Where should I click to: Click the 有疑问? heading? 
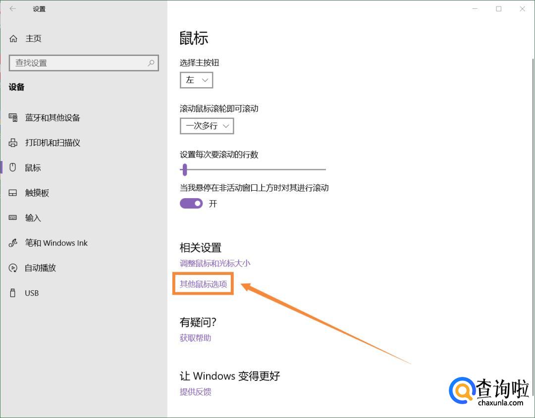coord(198,322)
